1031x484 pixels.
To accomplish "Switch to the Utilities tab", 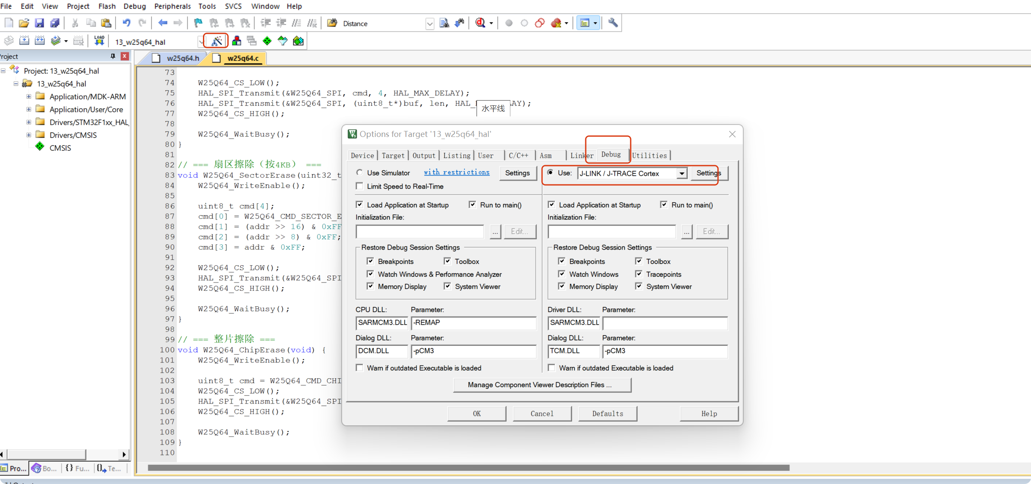I will pyautogui.click(x=649, y=155).
